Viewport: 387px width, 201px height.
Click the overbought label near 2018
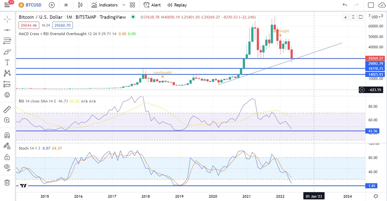[x=162, y=72]
